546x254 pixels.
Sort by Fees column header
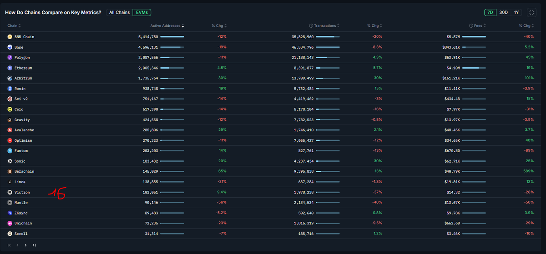pos(477,26)
